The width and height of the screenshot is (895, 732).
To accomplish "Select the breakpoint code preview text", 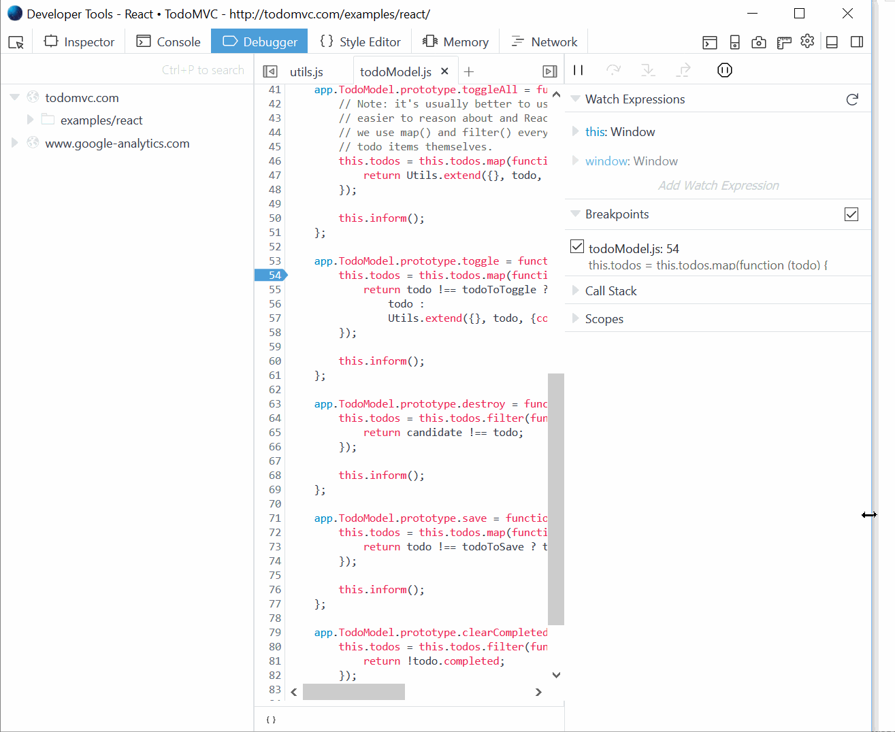I will click(x=708, y=265).
